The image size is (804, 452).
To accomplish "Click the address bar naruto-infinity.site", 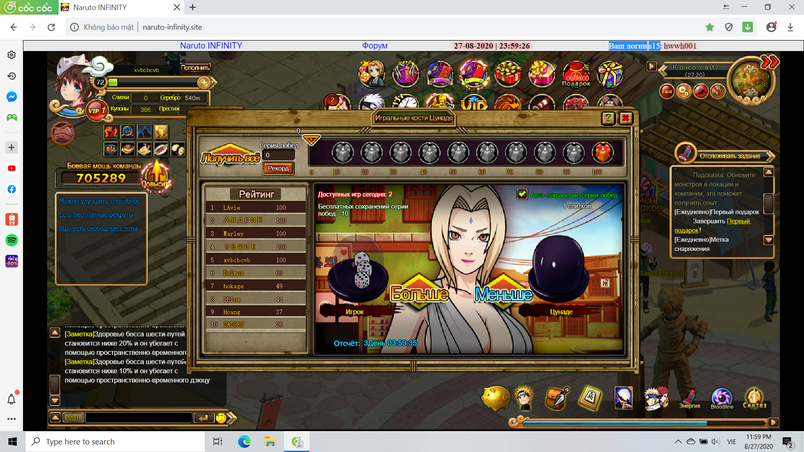I will pos(172,27).
